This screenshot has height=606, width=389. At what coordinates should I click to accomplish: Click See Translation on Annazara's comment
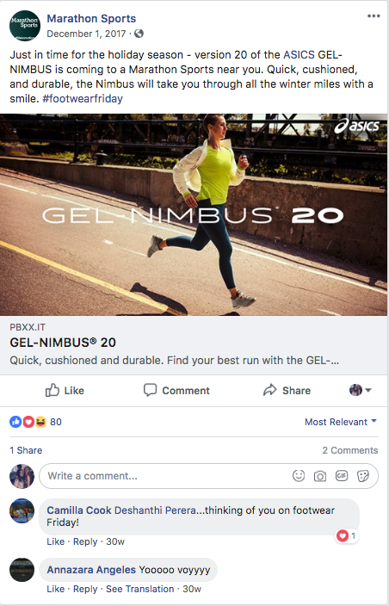(139, 589)
